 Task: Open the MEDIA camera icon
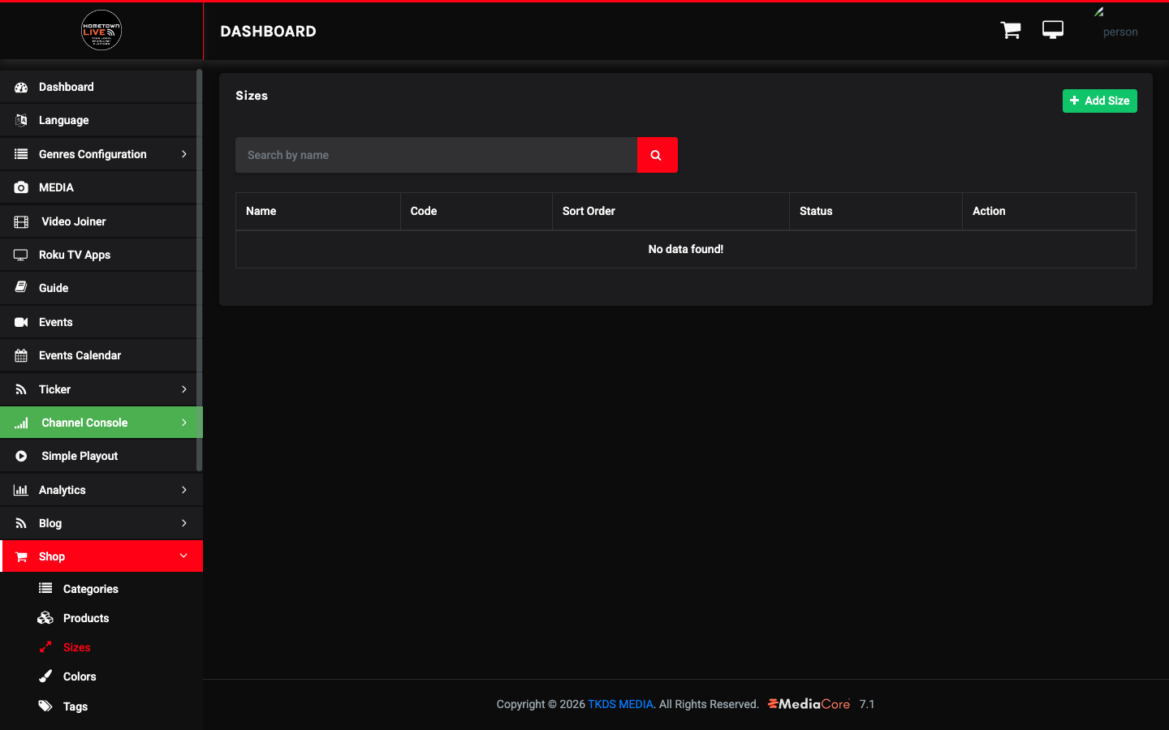coord(21,187)
